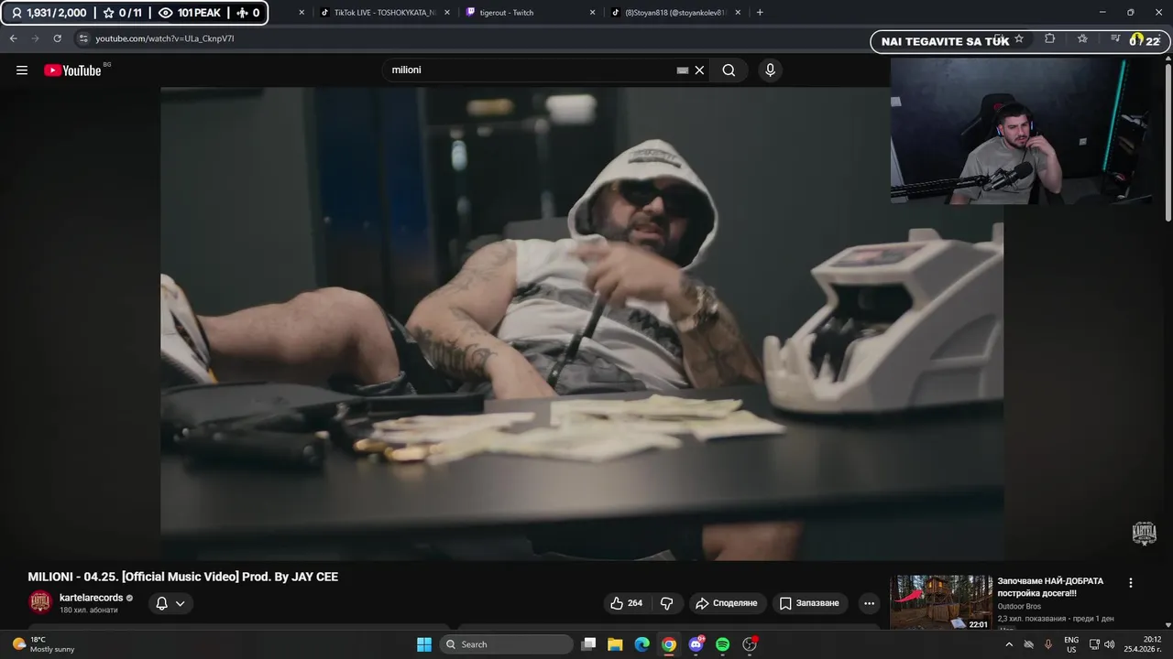Reload the YouTube page
1173x659 pixels.
pyautogui.click(x=58, y=39)
